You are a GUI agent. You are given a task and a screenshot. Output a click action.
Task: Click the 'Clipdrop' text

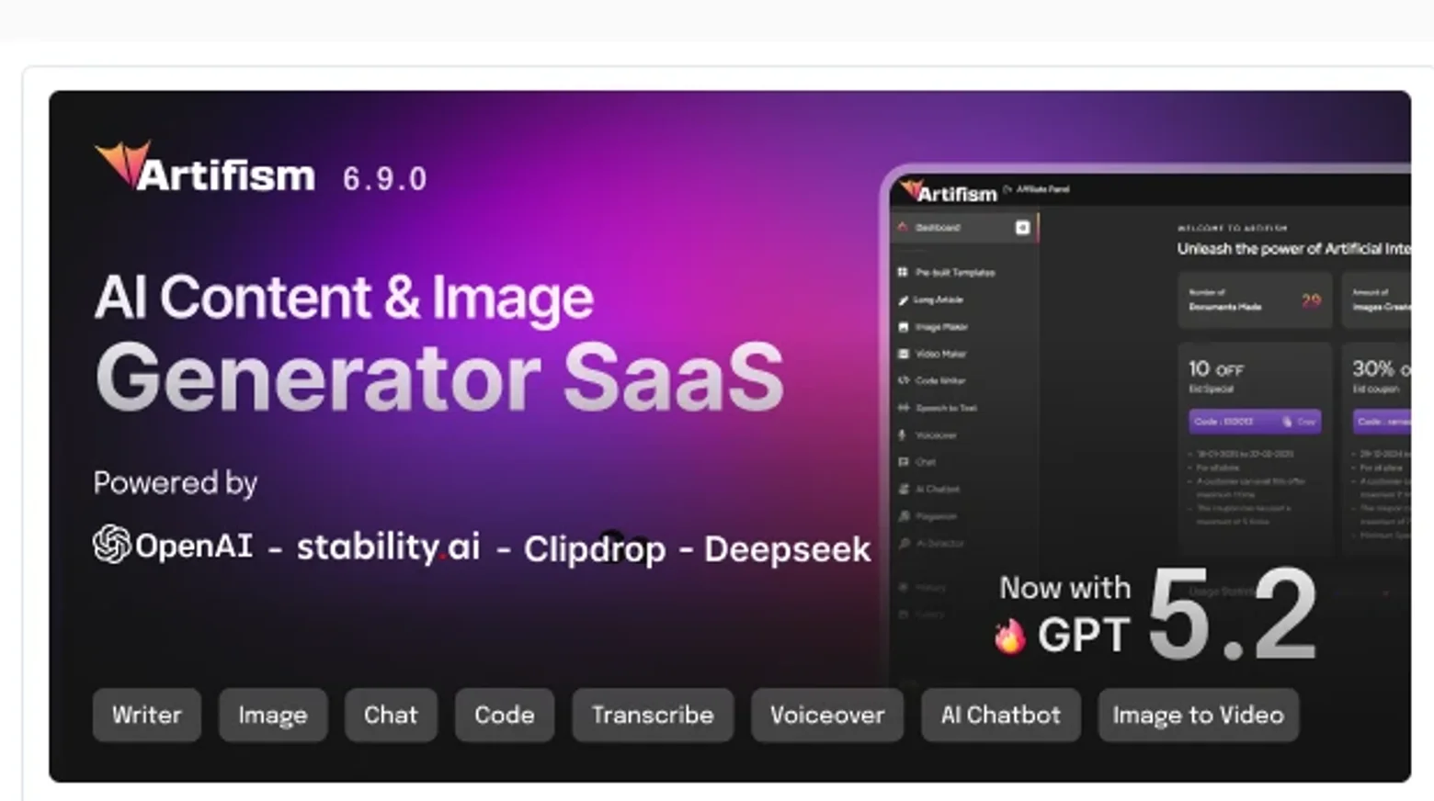(x=595, y=549)
